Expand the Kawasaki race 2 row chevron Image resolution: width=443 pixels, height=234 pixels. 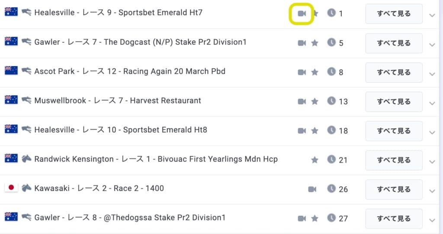(x=432, y=191)
